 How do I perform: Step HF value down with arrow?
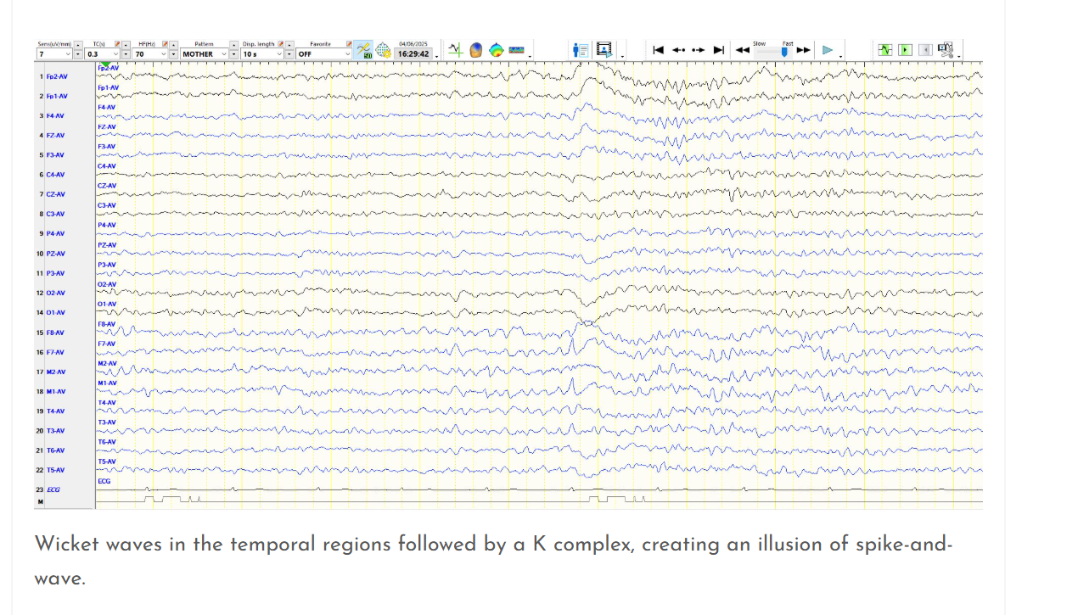174,54
